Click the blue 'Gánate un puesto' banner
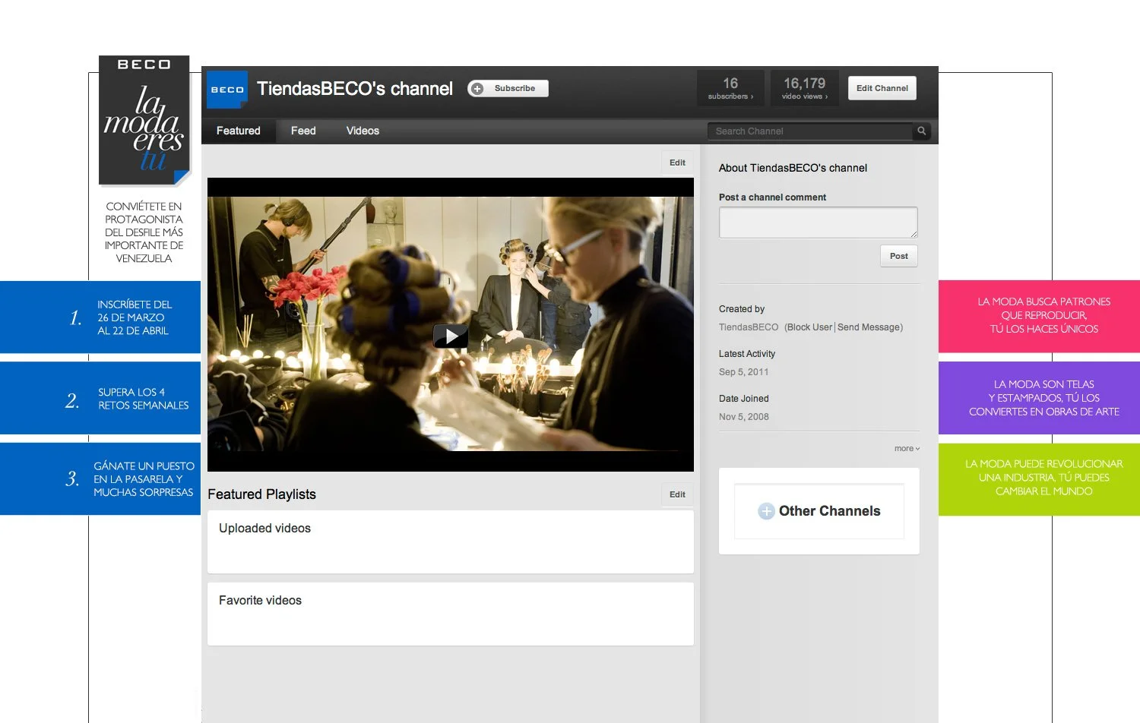The width and height of the screenshot is (1140, 723). tap(100, 479)
